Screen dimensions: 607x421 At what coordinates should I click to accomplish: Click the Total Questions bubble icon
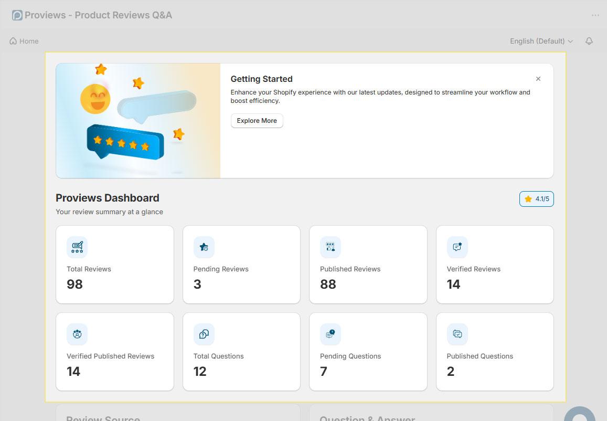click(x=204, y=334)
